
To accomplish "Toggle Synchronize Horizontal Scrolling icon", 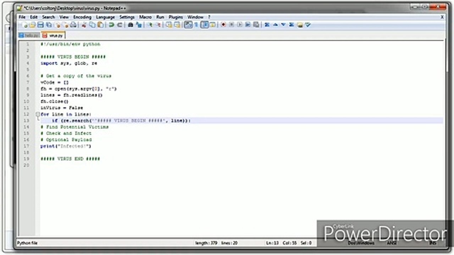I will click(x=177, y=25).
